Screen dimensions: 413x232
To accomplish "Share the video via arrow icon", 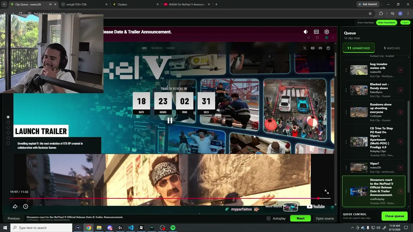I will click(15, 207).
